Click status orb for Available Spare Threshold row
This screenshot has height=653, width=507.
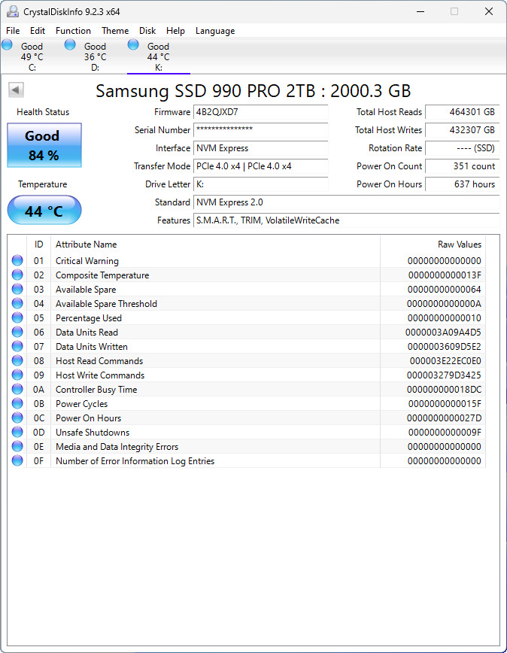click(x=17, y=304)
